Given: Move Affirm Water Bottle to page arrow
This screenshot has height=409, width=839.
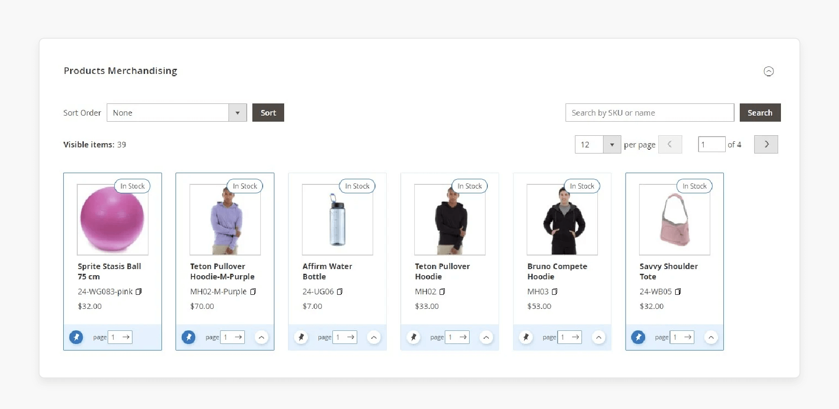Looking at the screenshot, I should 351,337.
